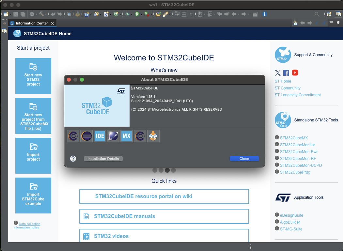This screenshot has height=251, width=343.
Task: Open the Debug dropdown arrow
Action: coord(132,14)
